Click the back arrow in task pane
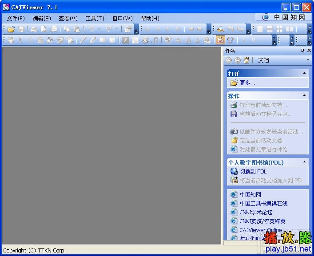 pos(229,60)
